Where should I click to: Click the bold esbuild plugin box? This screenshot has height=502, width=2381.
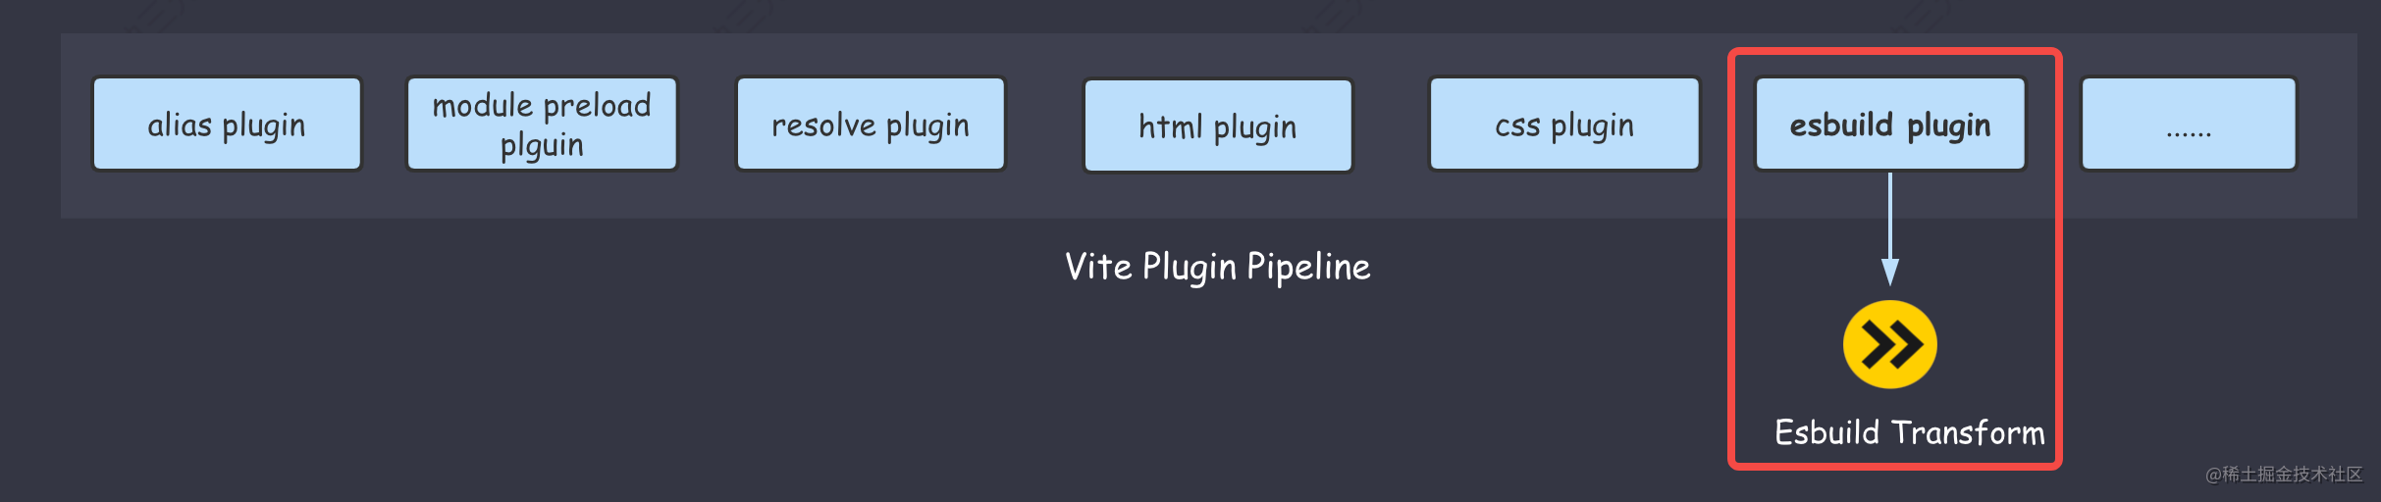click(1890, 125)
